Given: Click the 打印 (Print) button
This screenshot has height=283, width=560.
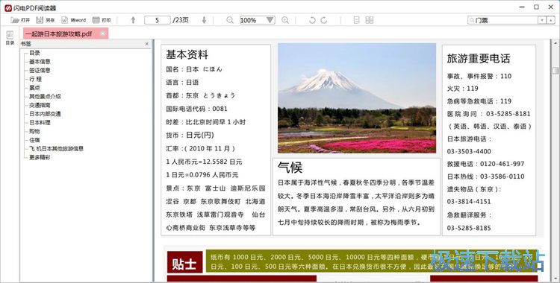Looking at the screenshot, I should (102, 20).
